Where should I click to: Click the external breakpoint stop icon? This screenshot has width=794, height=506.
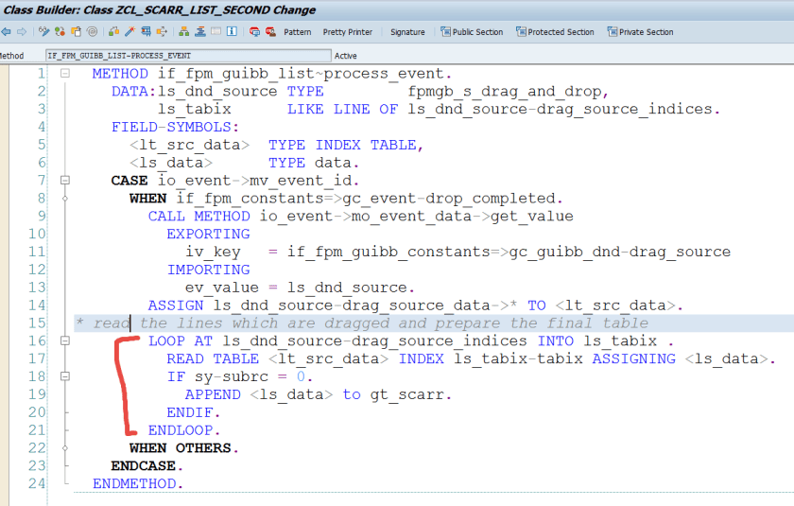point(270,32)
